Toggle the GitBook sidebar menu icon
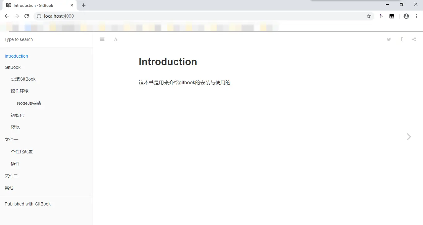This screenshot has width=423, height=225. coord(102,39)
